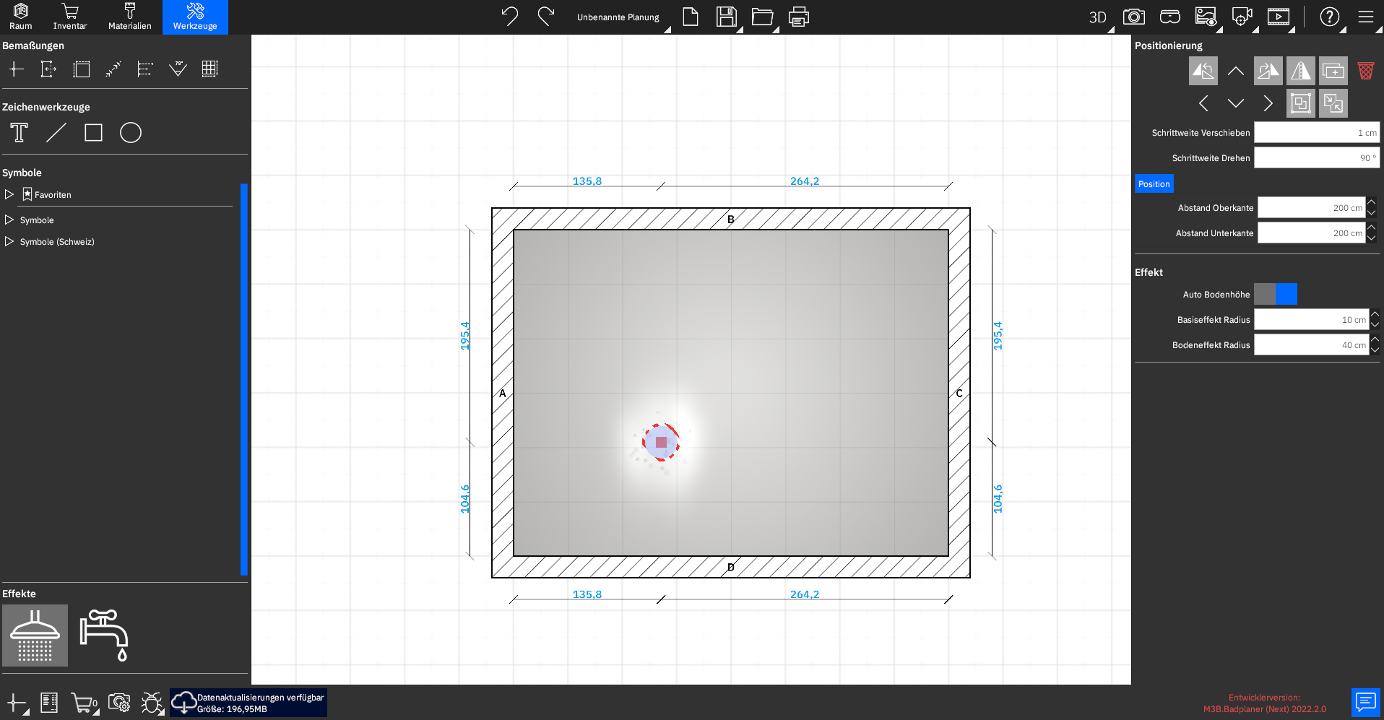The image size is (1384, 720).
Task: Take a snapshot with the camera icon
Action: (1133, 17)
